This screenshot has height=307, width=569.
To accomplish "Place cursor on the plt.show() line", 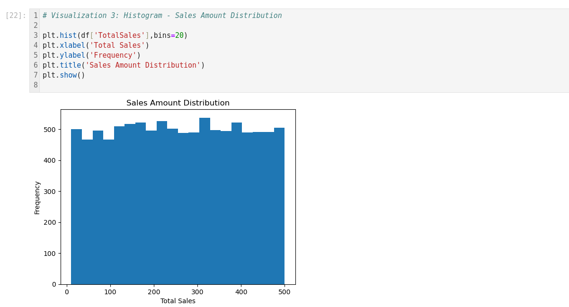I will (x=64, y=75).
